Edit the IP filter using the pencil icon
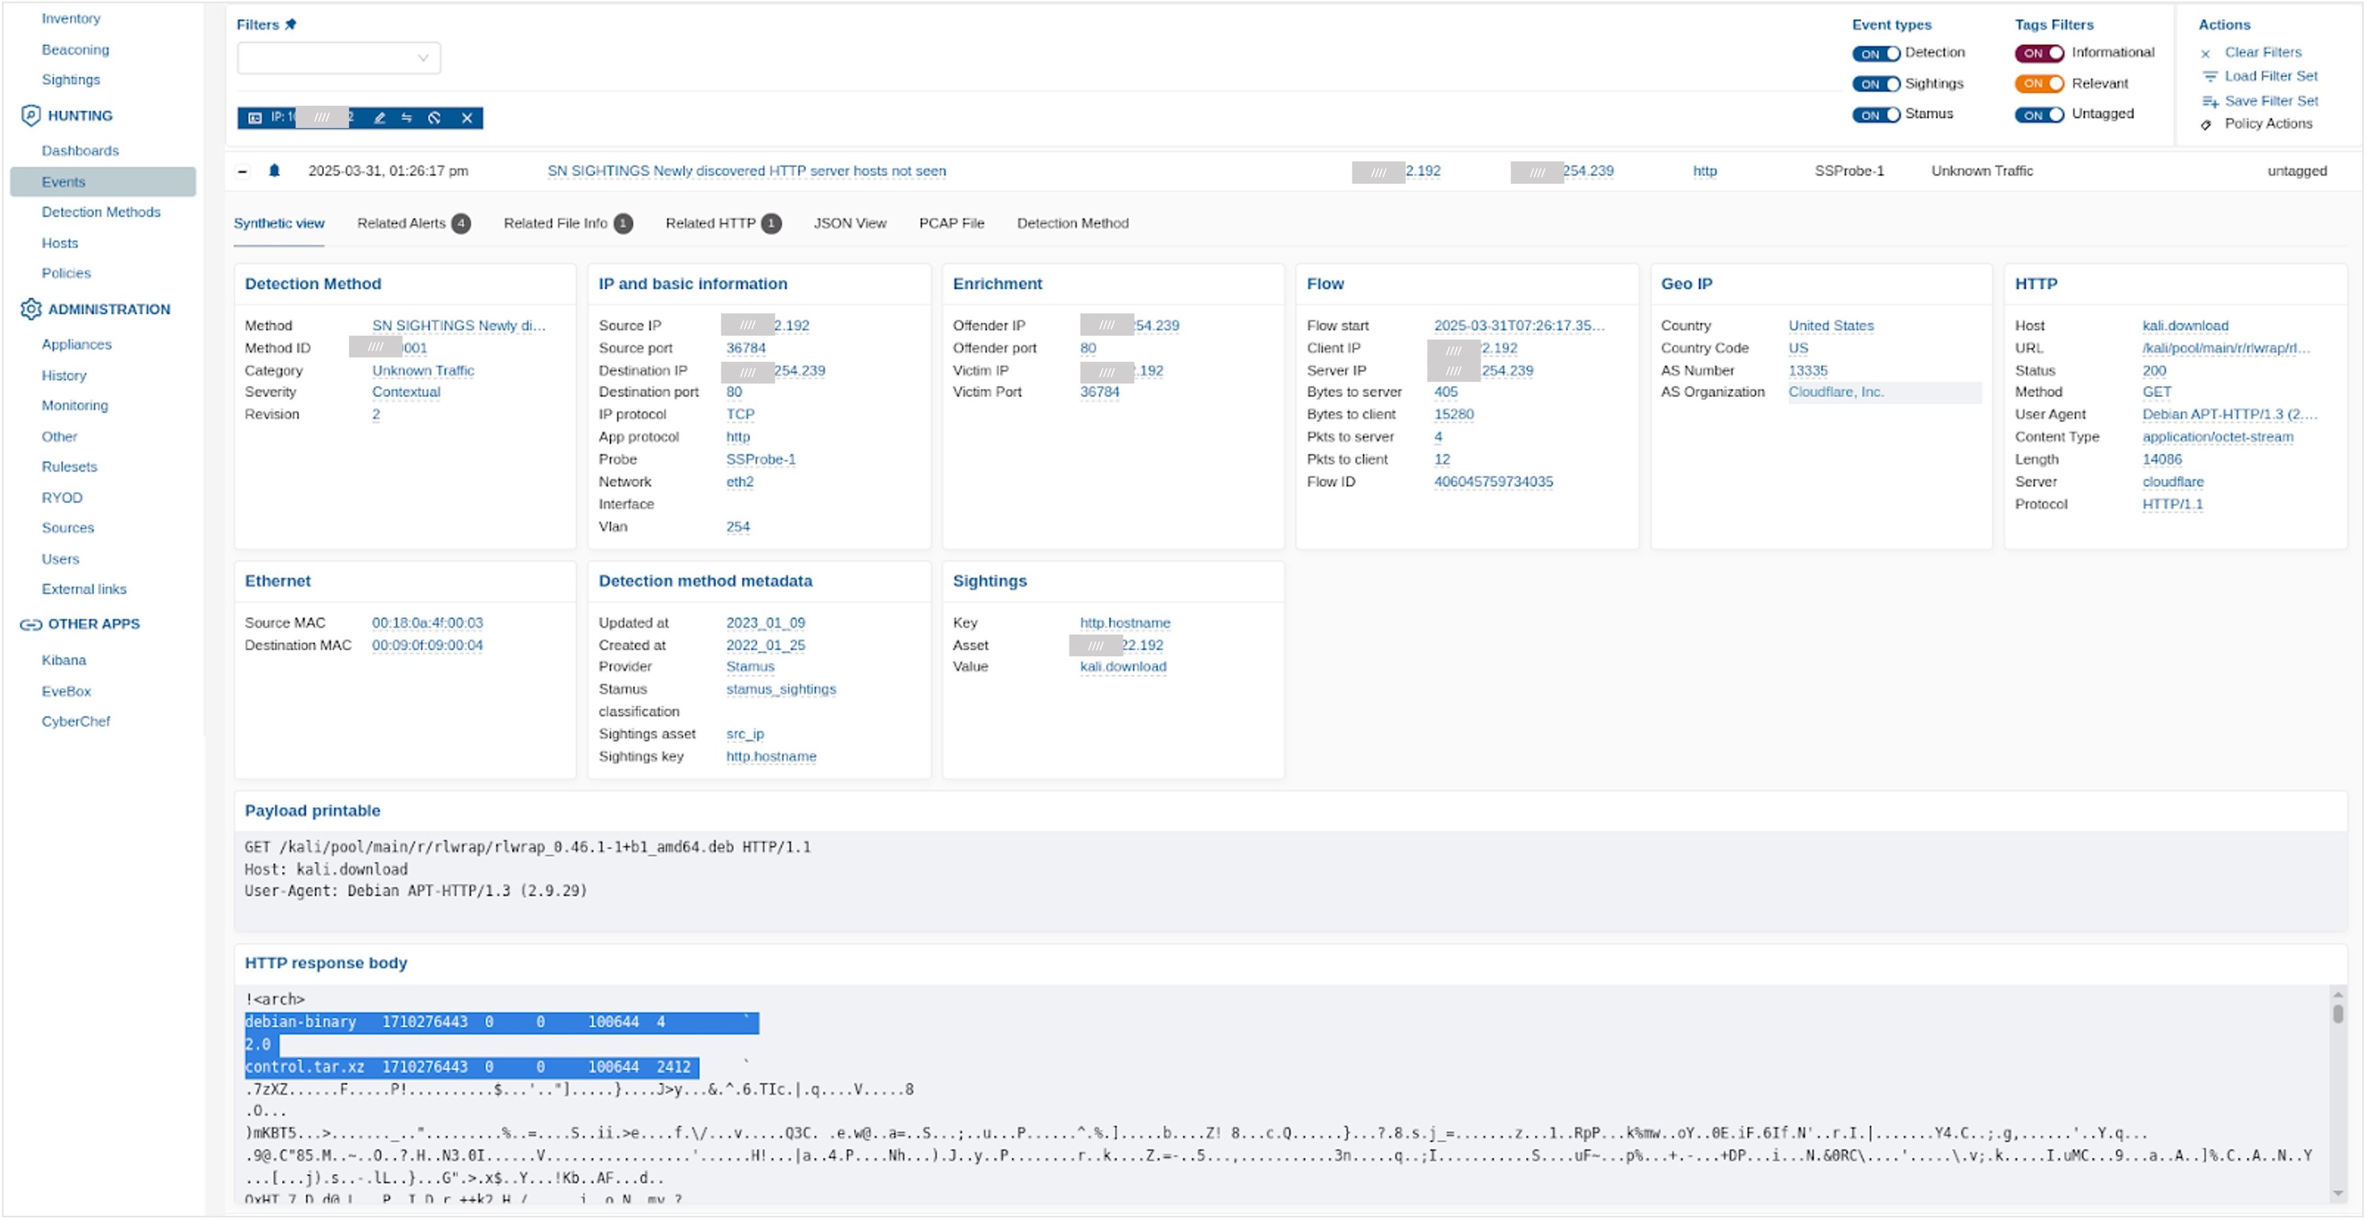The height and width of the screenshot is (1219, 2366). (381, 118)
